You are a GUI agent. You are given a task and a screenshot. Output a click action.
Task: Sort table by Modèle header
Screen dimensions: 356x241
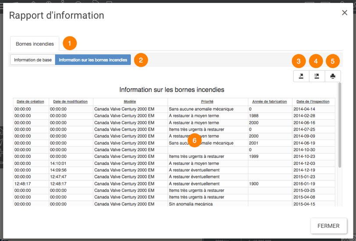coord(130,102)
